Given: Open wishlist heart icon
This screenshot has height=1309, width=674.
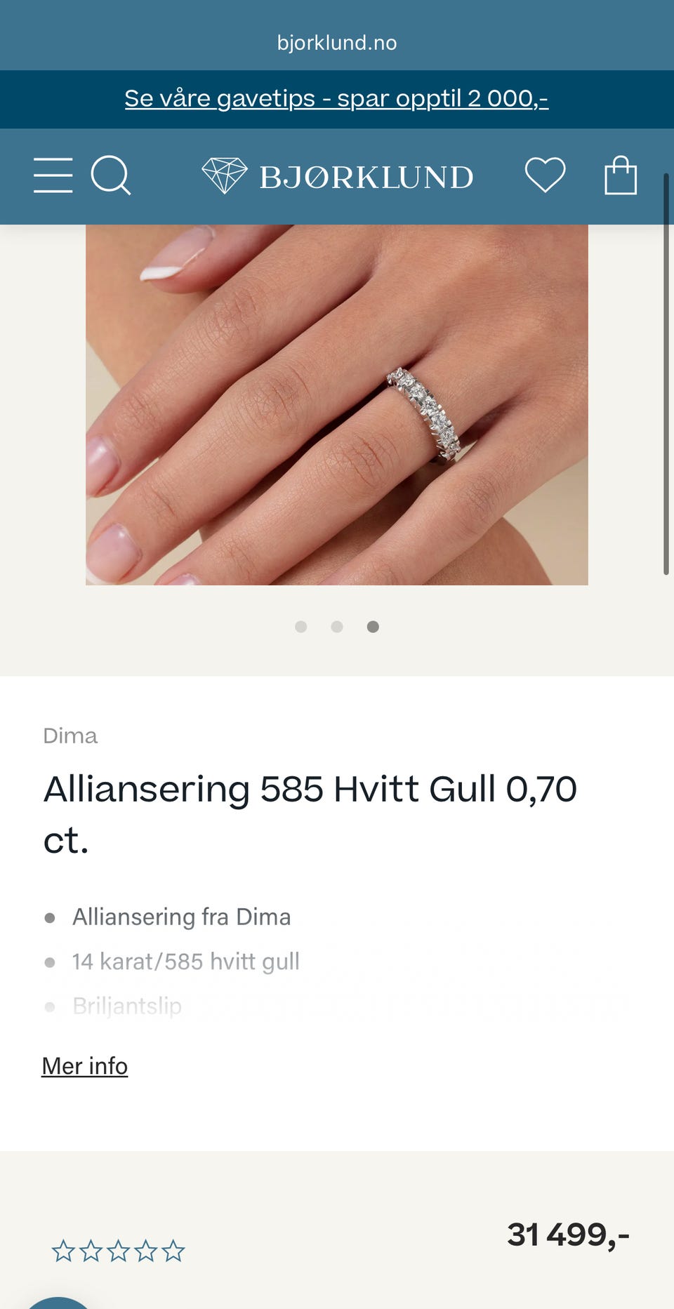Looking at the screenshot, I should click(546, 175).
